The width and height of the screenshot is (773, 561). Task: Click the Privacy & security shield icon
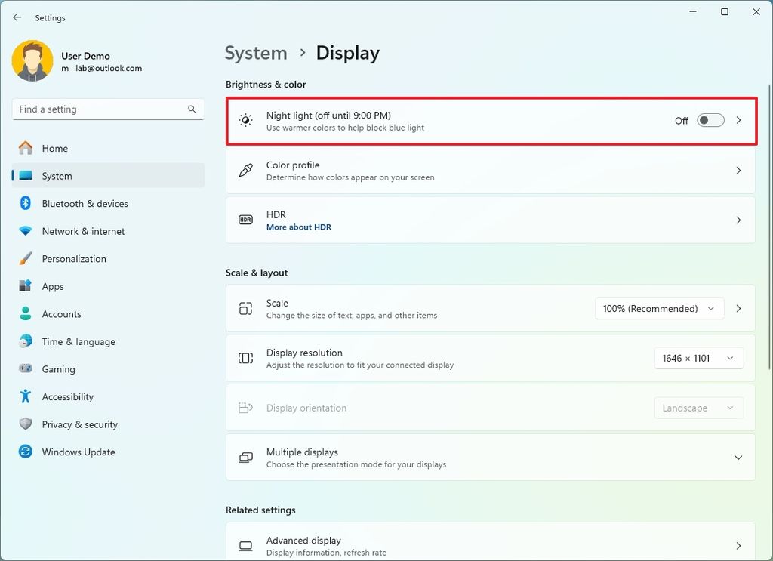tap(26, 424)
